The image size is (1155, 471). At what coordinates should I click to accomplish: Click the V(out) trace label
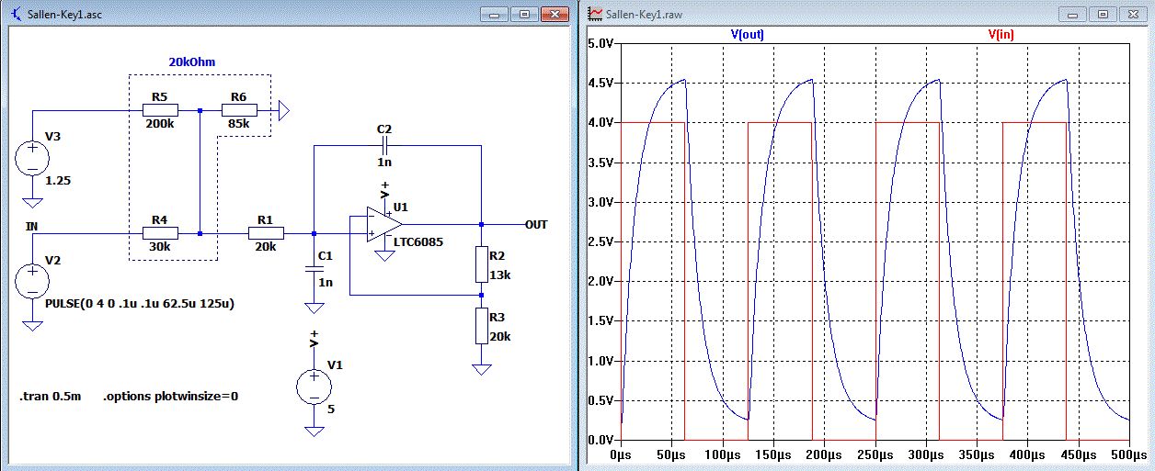tap(747, 34)
